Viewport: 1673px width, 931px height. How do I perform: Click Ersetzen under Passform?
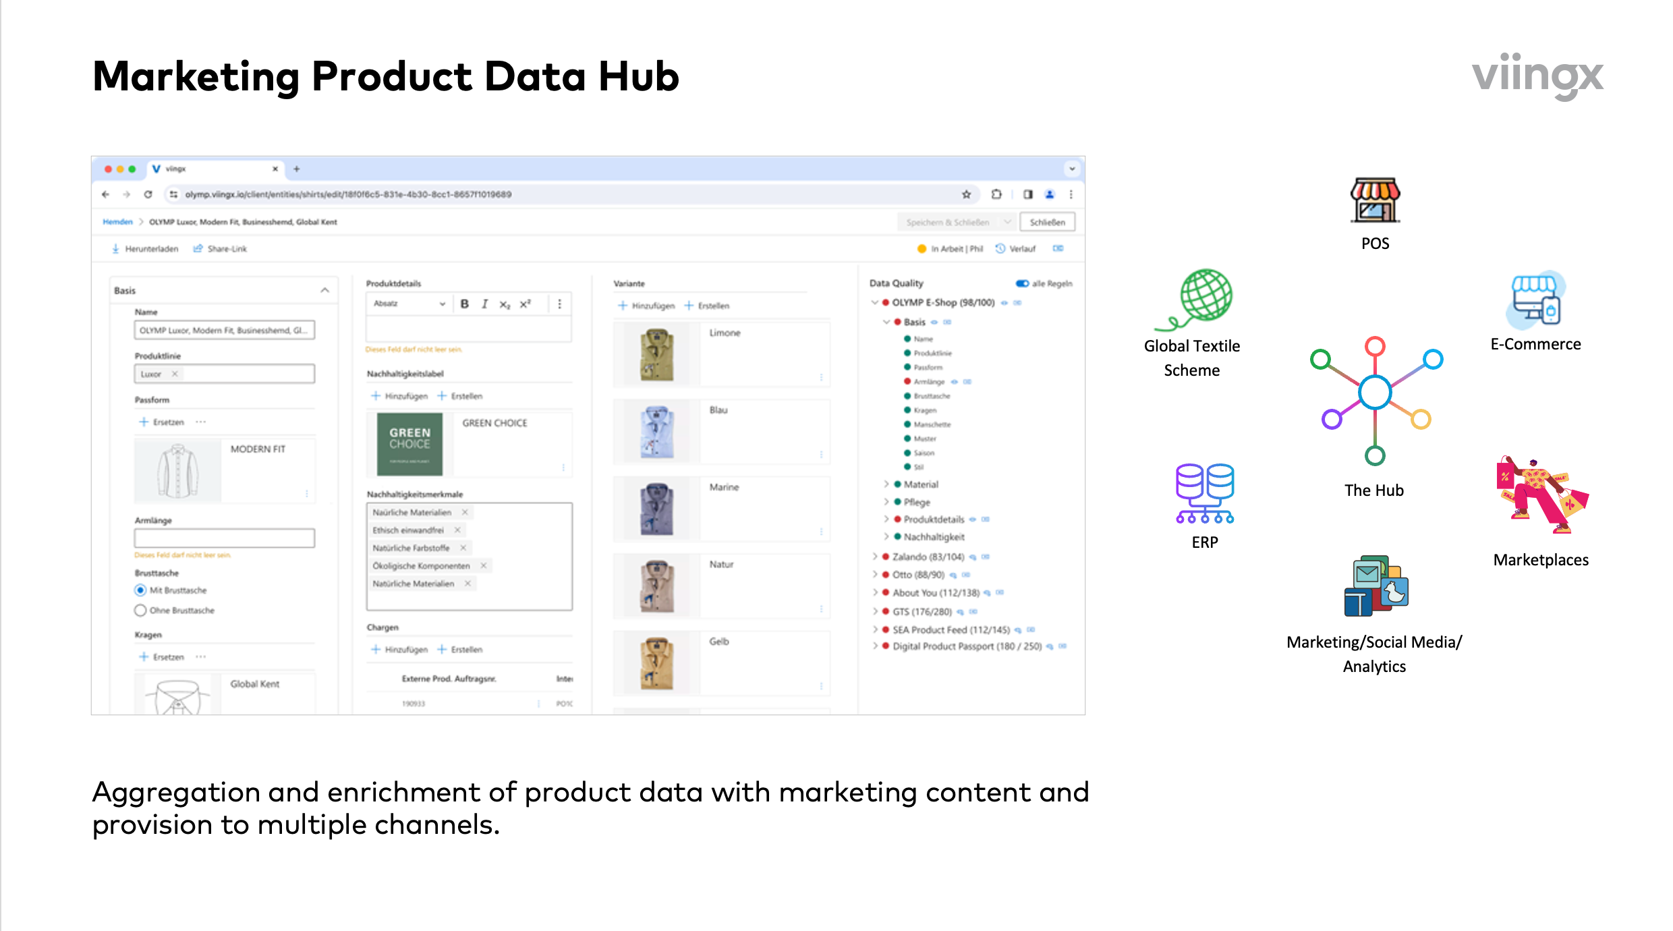[x=162, y=422]
